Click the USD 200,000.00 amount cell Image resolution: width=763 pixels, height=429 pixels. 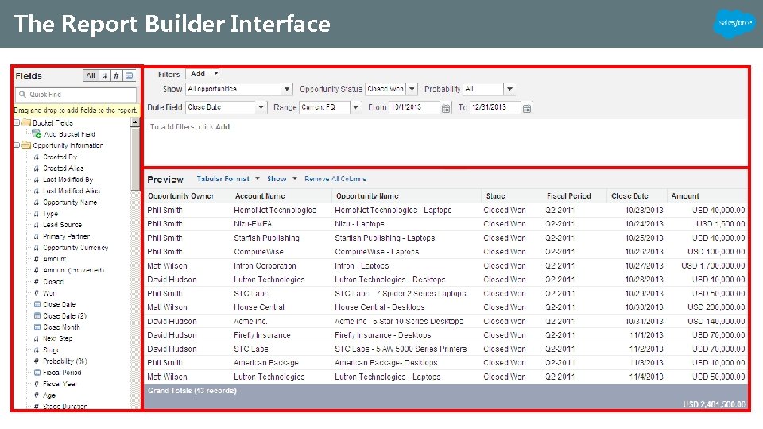716,307
